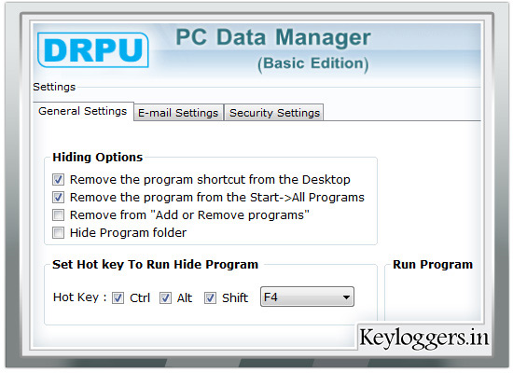Switch to the E-mail Settings tab

178,113
